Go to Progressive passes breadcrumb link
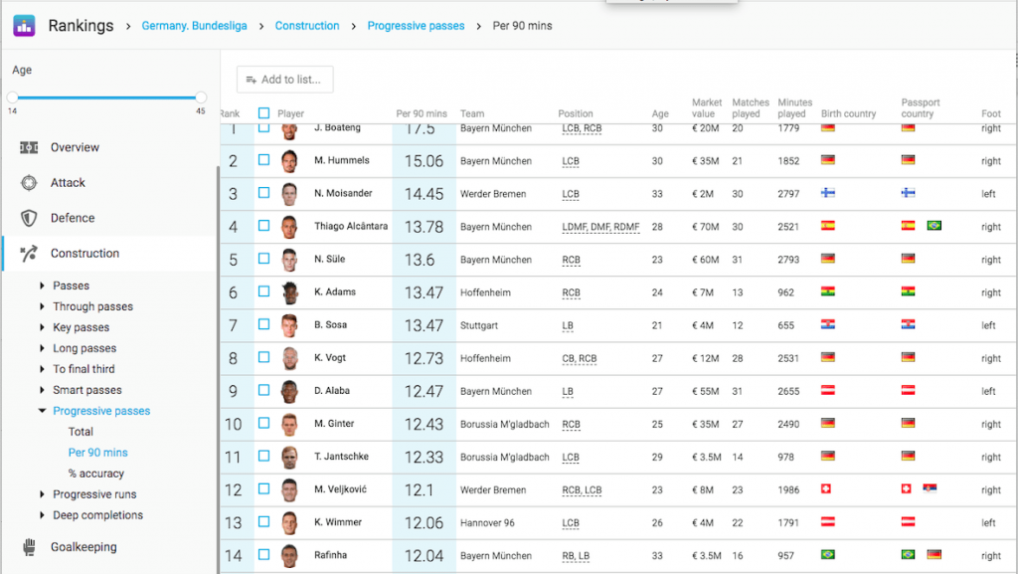1018x574 pixels. (x=417, y=26)
